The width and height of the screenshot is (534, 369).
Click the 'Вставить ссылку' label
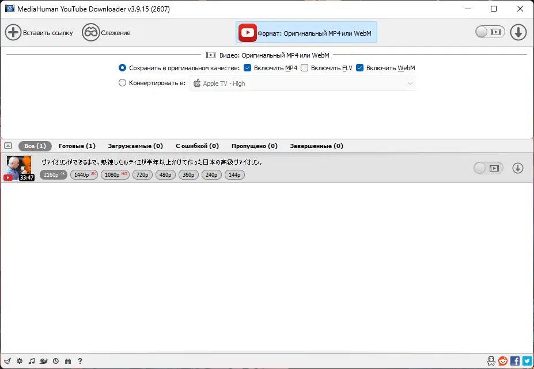coord(48,33)
